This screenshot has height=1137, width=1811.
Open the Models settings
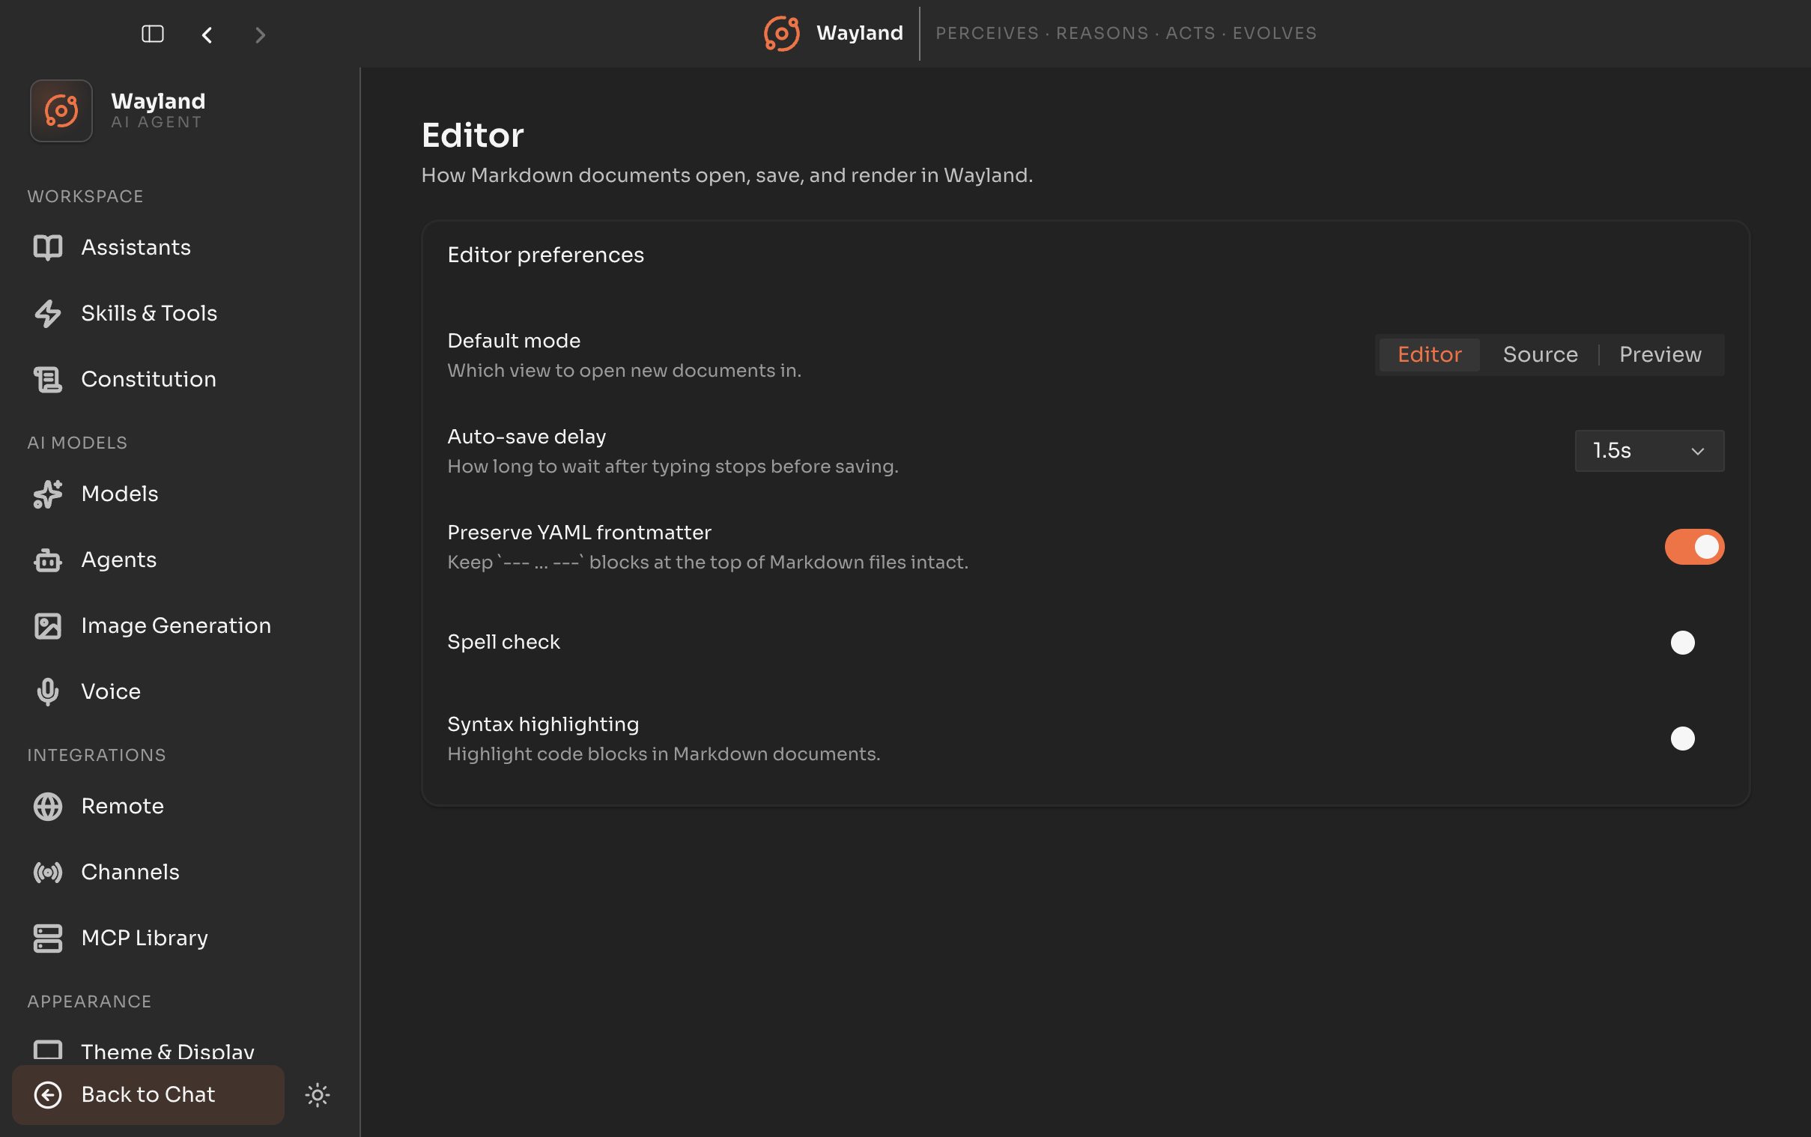[x=180, y=494]
